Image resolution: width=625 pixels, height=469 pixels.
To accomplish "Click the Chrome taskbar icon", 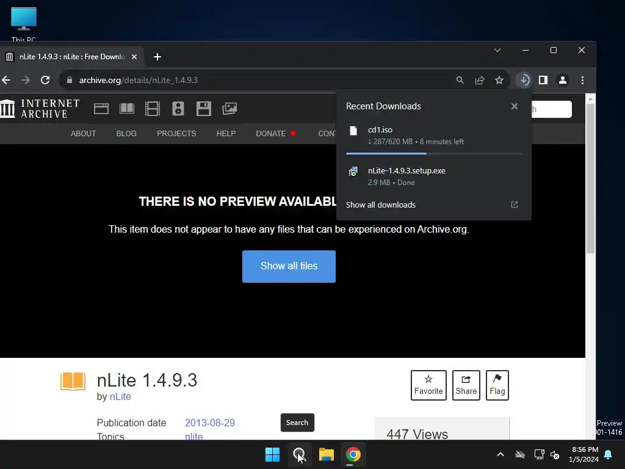I will (x=353, y=454).
